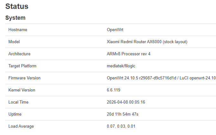Click the mediatek/filogic value

(121, 66)
